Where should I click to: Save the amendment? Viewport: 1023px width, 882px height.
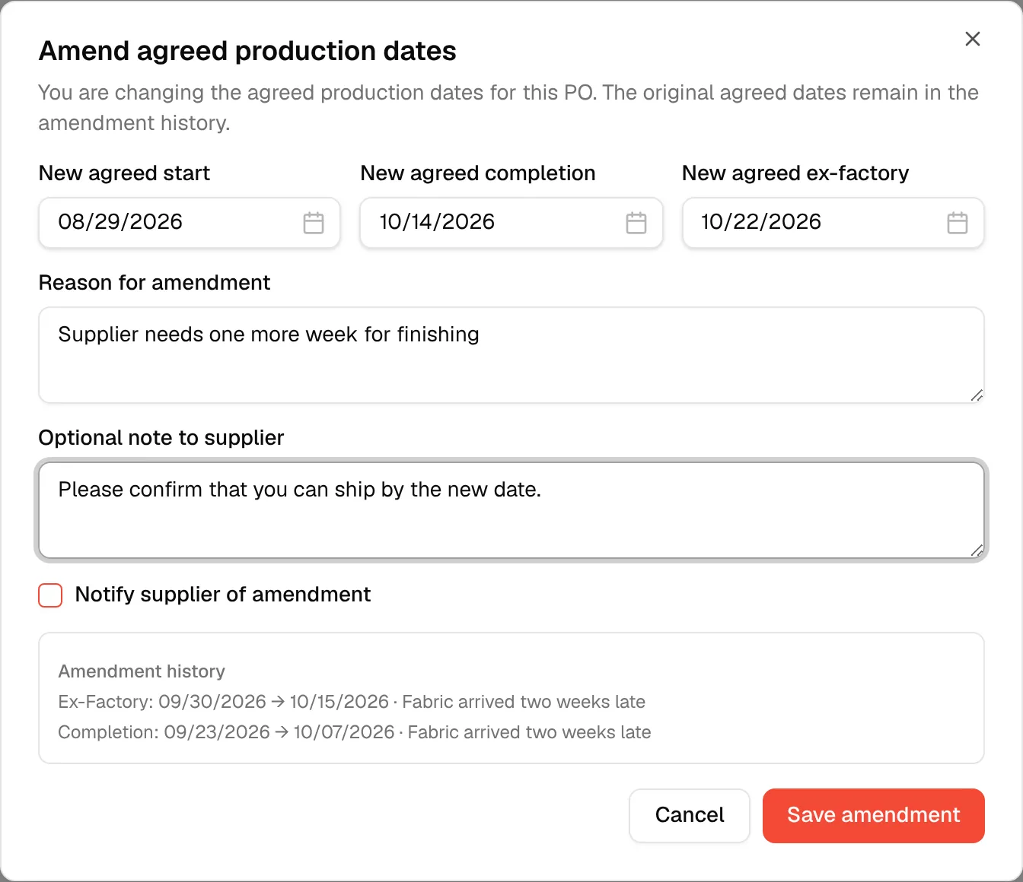pyautogui.click(x=874, y=815)
